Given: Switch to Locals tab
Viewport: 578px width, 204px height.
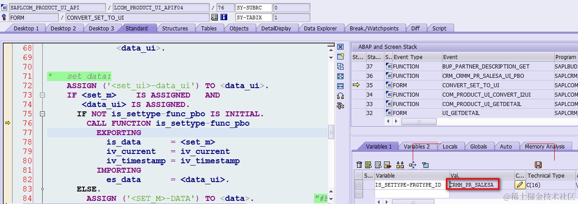Looking at the screenshot, I should 450,146.
